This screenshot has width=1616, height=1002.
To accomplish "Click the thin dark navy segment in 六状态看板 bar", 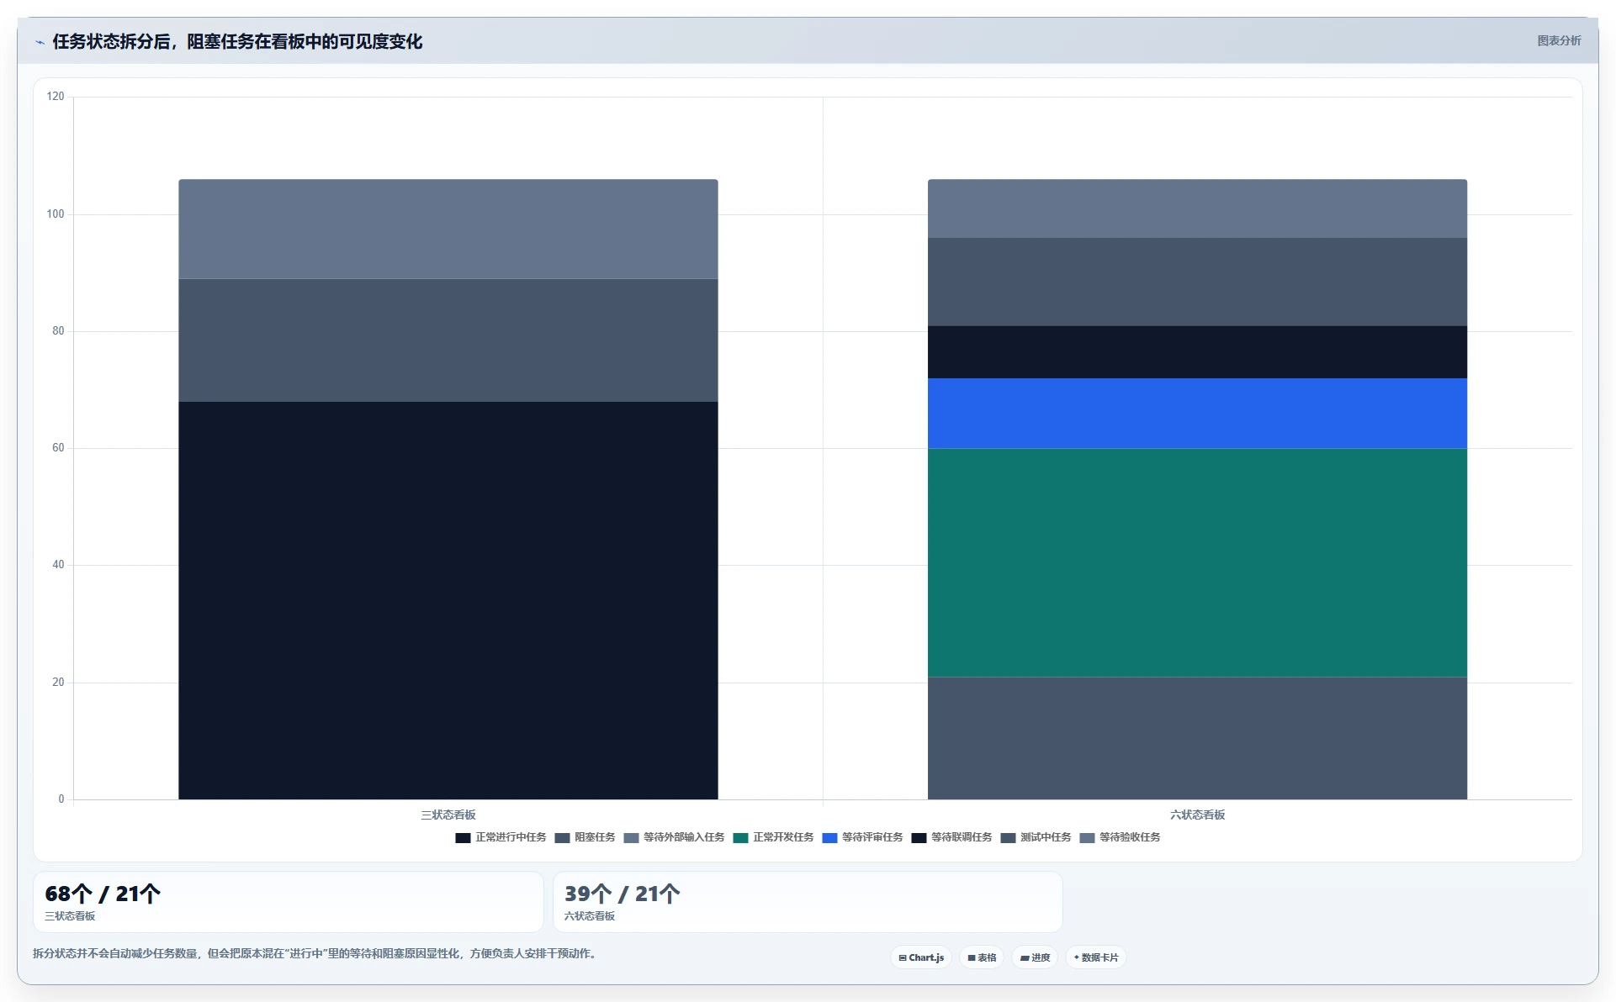I will [1197, 351].
